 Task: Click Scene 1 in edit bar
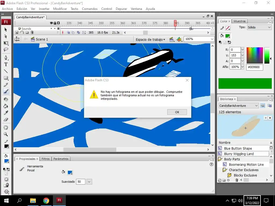pyautogui.click(x=42, y=39)
